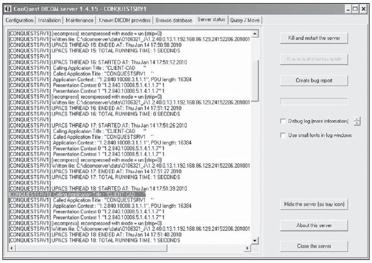
Task: Click the log scroll down arrow
Action: coord(254,241)
